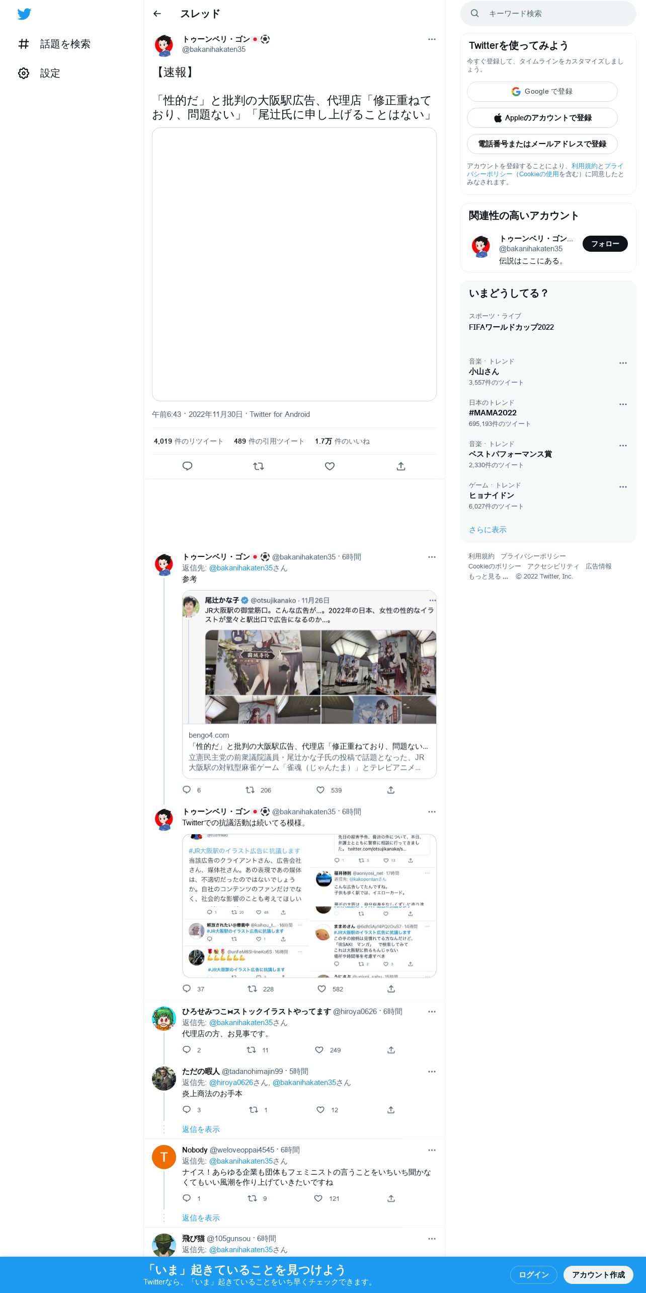Retweet the main tweet
Image resolution: width=646 pixels, height=1293 pixels.
tap(259, 466)
